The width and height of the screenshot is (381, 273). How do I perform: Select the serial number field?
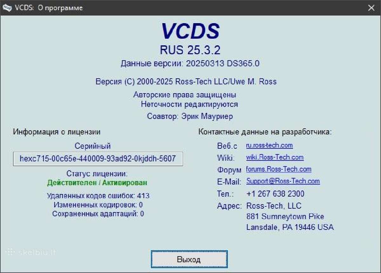pyautogui.click(x=98, y=159)
